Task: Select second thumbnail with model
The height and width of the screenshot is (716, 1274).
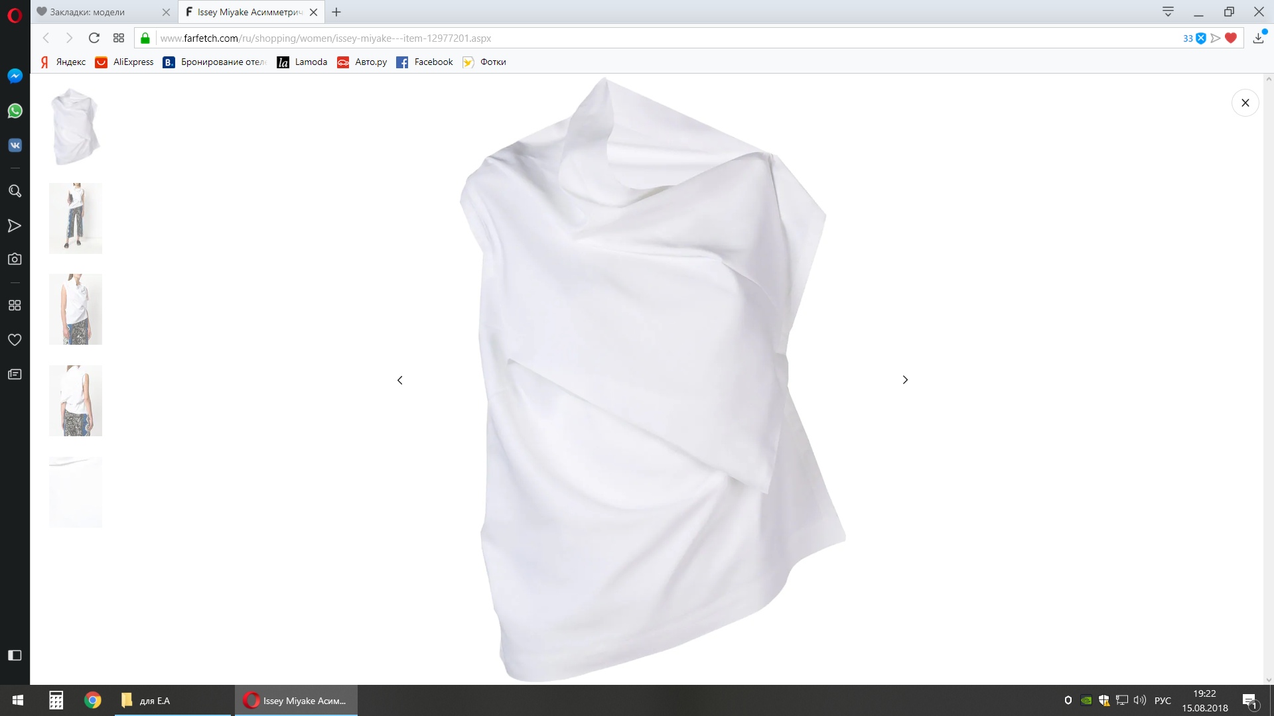Action: [x=76, y=218]
